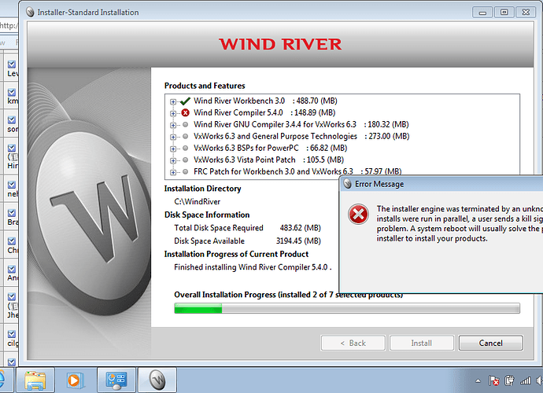Toggle checkbox next to 'Ch' in background window

[12, 241]
